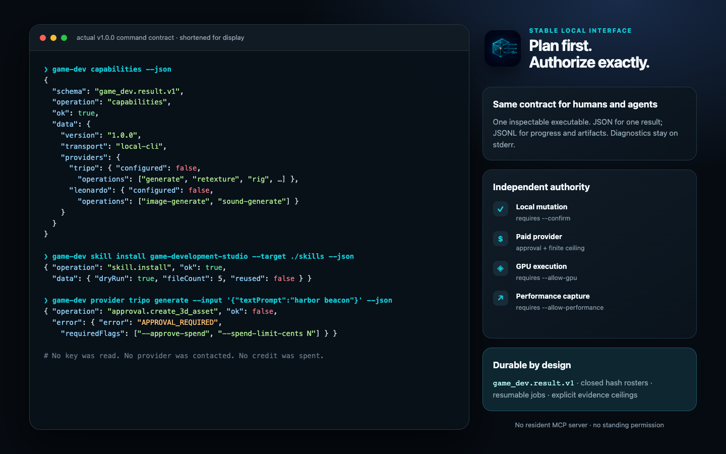Image resolution: width=726 pixels, height=454 pixels.
Task: Click the GPU execution diamond icon
Action: (x=501, y=268)
